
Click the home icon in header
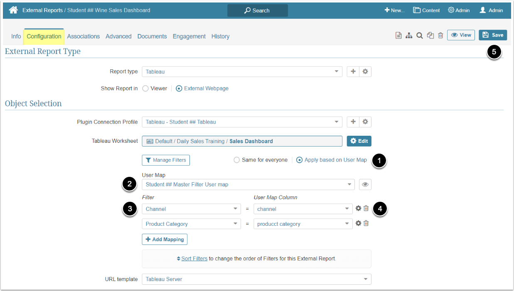(x=13, y=10)
